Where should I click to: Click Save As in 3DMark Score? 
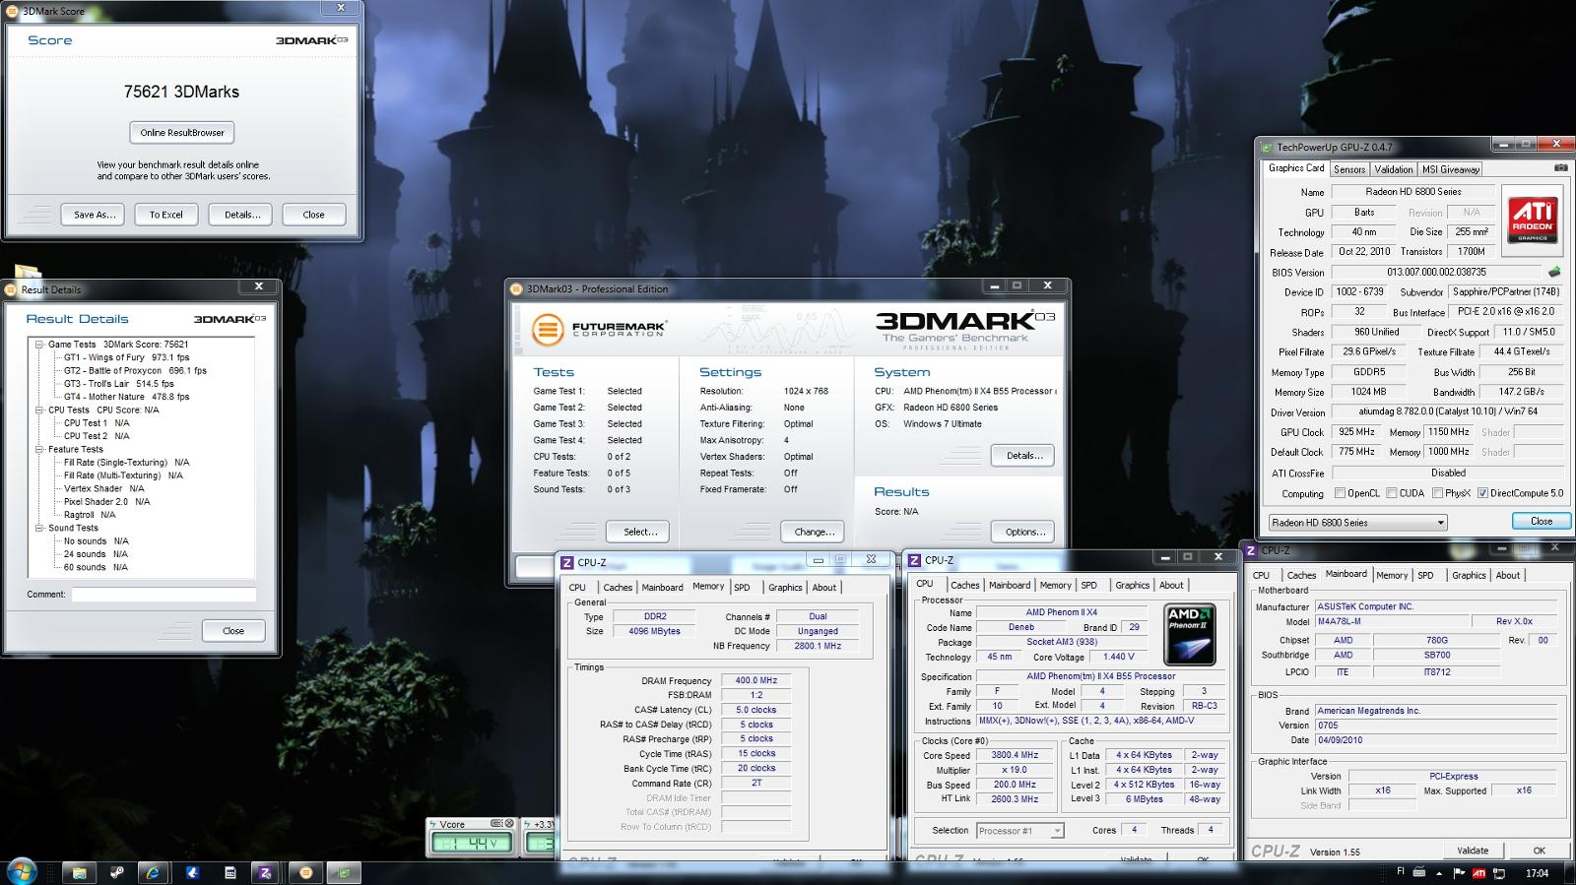pos(95,215)
